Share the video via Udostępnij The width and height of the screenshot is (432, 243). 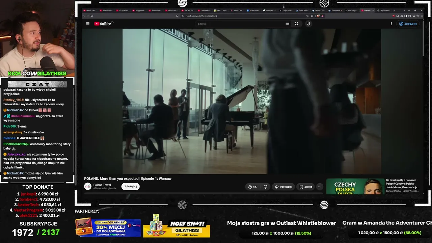click(283, 187)
